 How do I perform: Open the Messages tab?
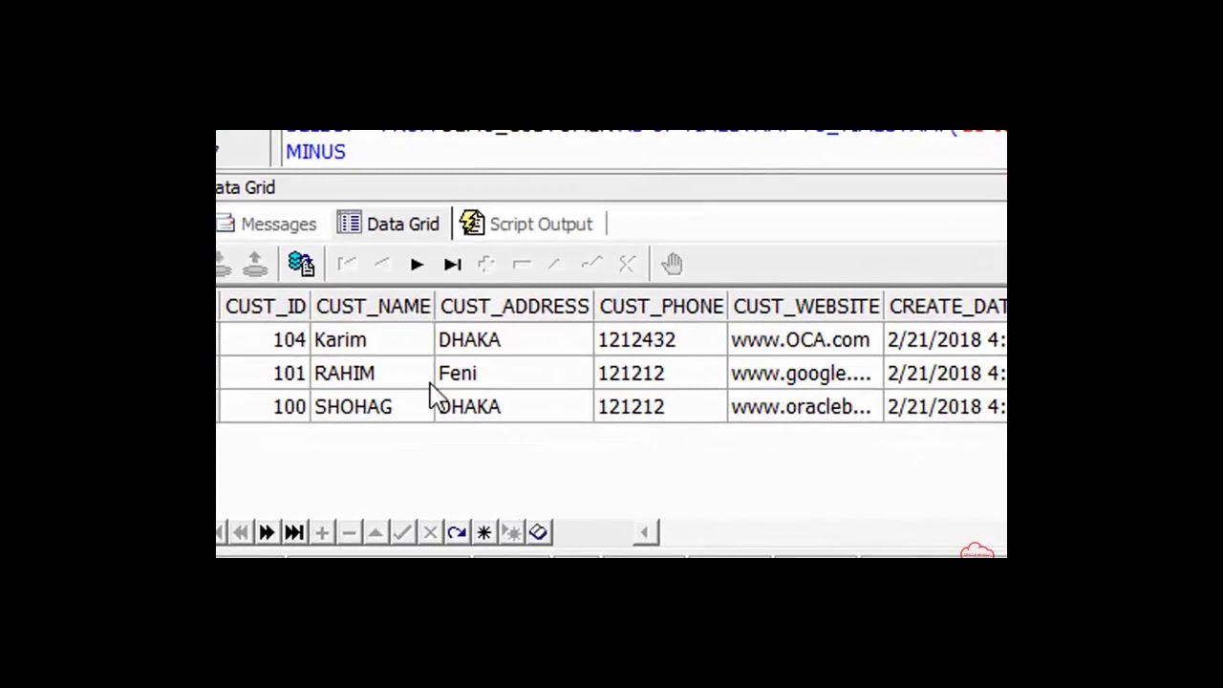click(x=267, y=224)
